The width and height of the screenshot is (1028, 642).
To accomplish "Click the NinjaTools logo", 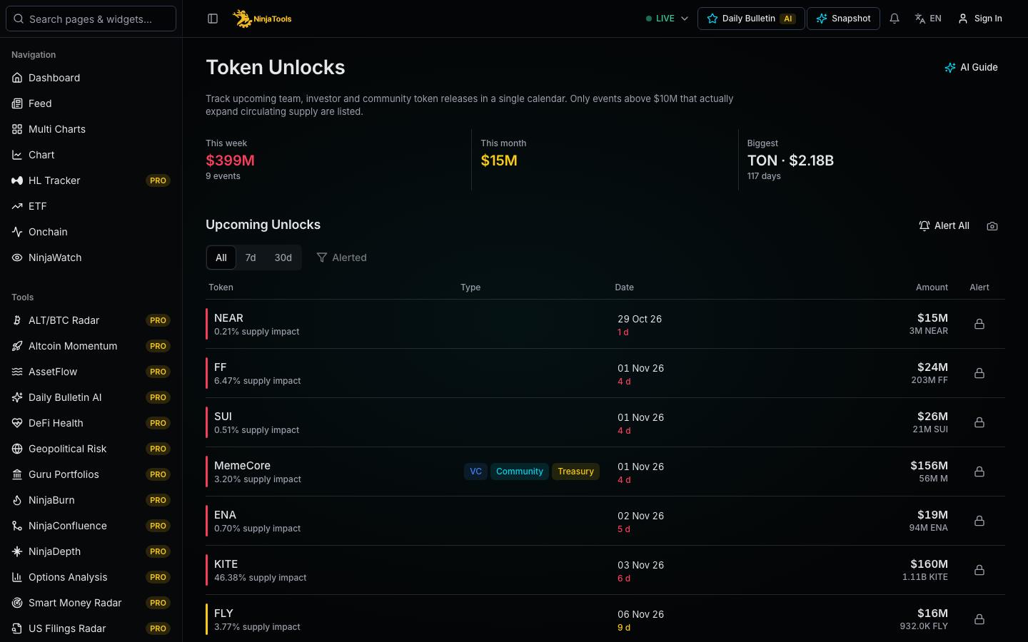I will (x=263, y=19).
